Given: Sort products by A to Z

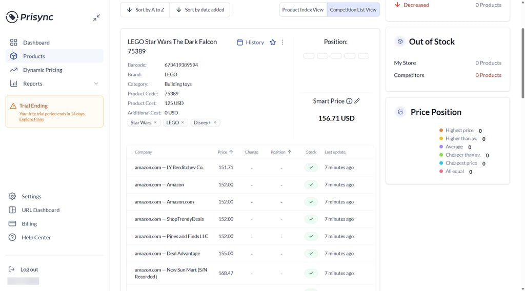Looking at the screenshot, I should coord(145,10).
